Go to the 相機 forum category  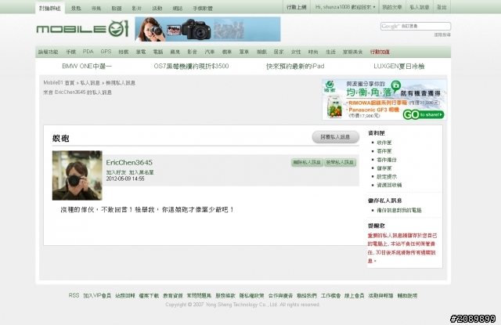124,52
